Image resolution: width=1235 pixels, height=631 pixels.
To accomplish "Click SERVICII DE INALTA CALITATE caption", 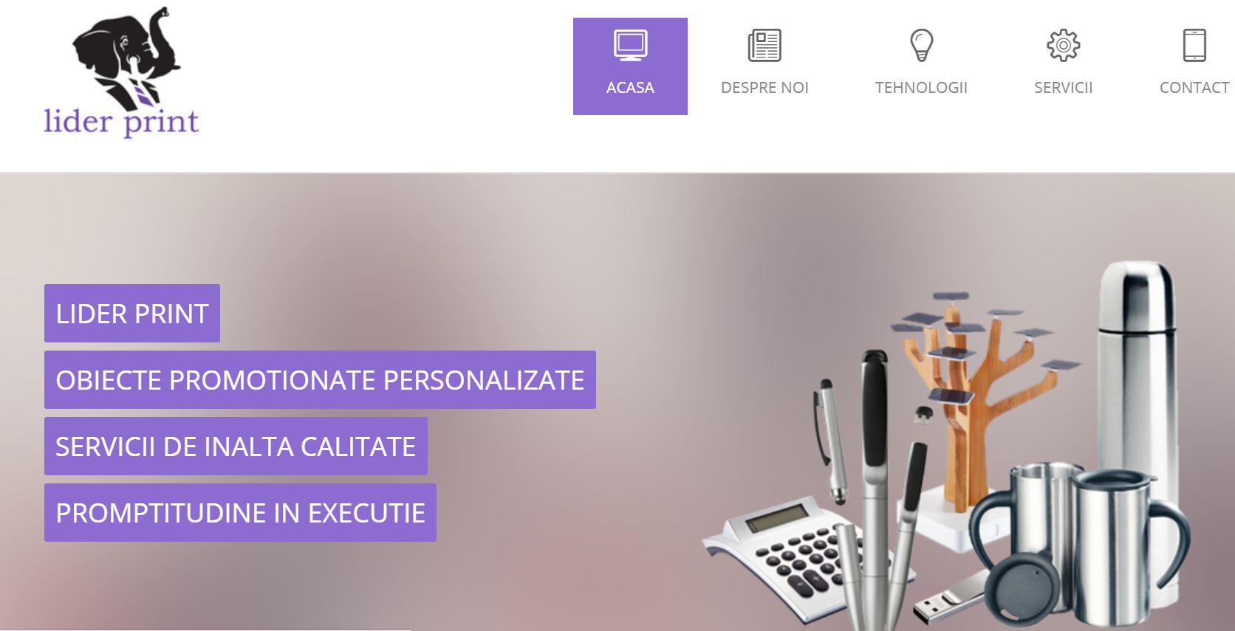I will click(236, 446).
